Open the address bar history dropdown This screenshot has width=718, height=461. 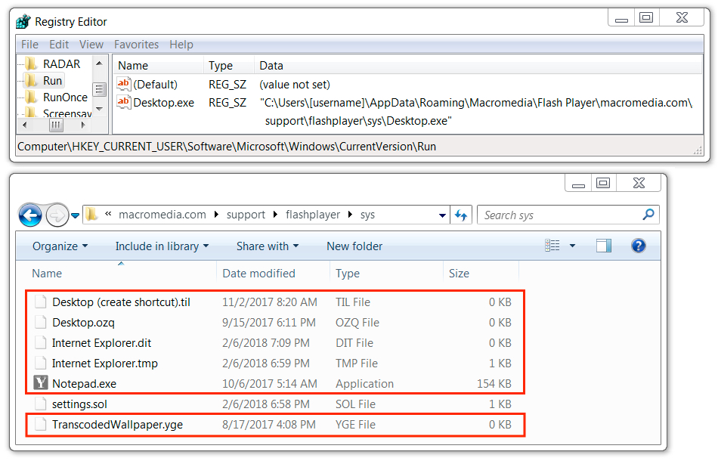442,215
